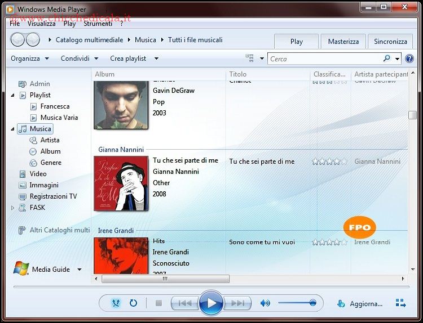
Task: Switch to Now Playing view icon
Action: click(x=400, y=303)
